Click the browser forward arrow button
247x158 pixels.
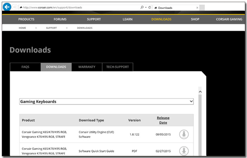[15, 7]
